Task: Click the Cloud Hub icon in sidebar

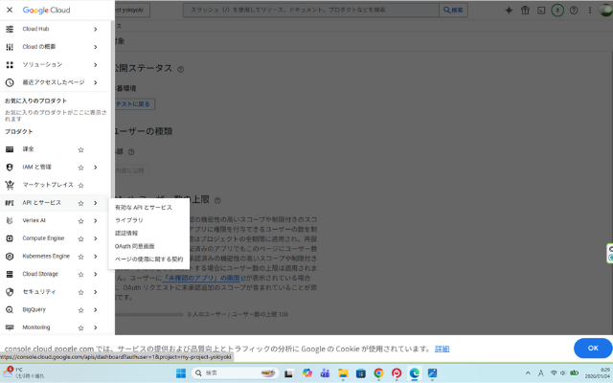Action: click(10, 29)
